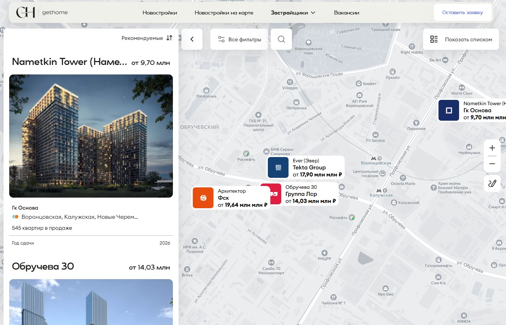Select Nametkin Tower Гк Основа marker icon
The height and width of the screenshot is (325, 506).
[449, 110]
